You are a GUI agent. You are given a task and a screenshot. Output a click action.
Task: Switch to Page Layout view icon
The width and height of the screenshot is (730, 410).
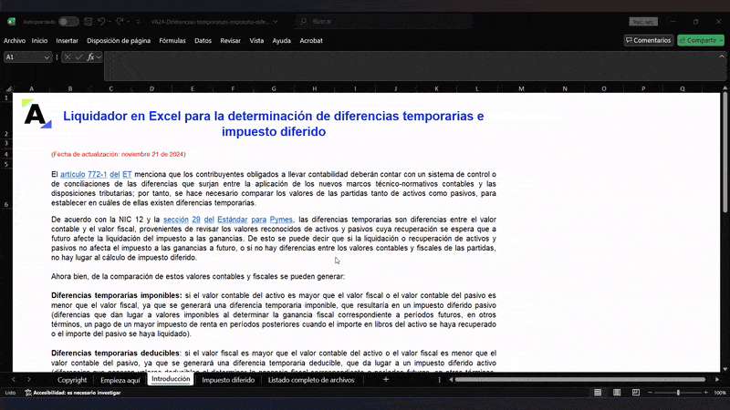(615, 393)
